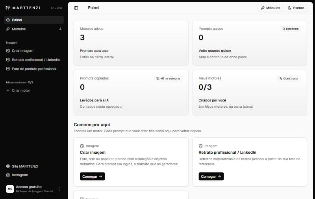Toggle the sidebar panel icon
315x199 pixels.
pos(76,8)
